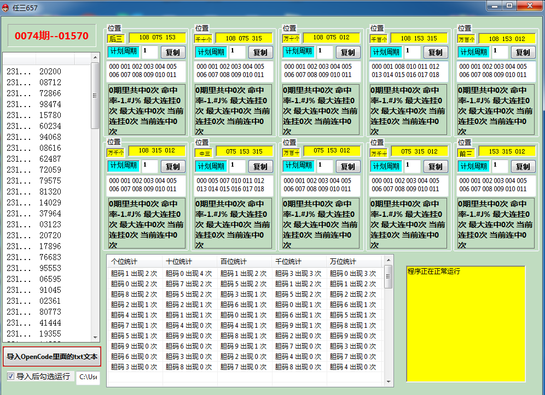
Task: Click 复制 in the 万千十 panel
Action: [436, 167]
